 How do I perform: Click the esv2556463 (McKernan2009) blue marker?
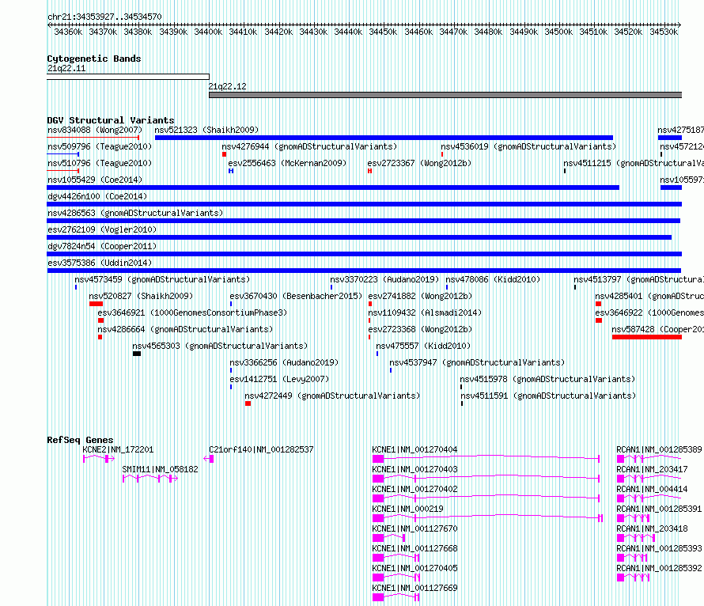pyautogui.click(x=231, y=171)
